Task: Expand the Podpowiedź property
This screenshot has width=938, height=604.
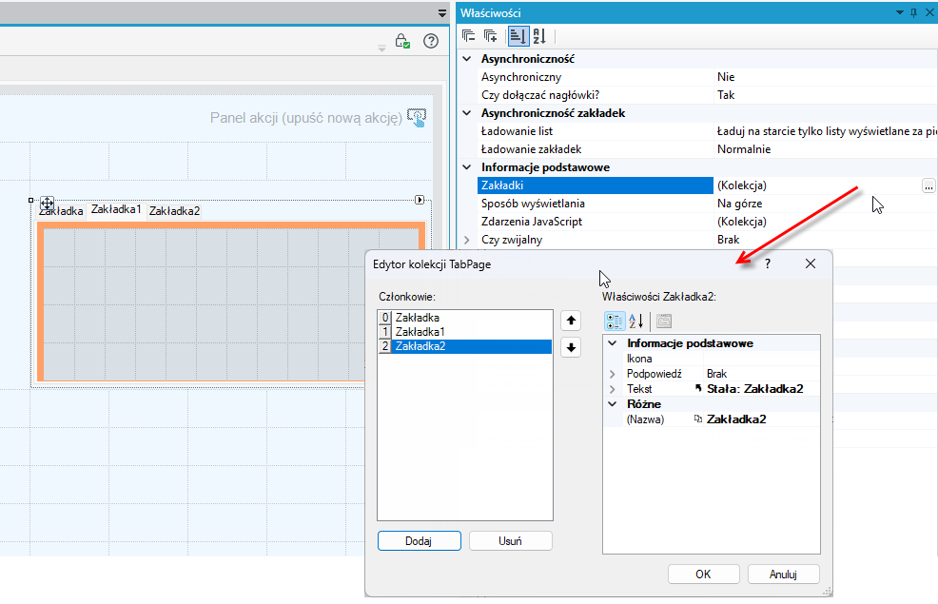Action: point(613,374)
